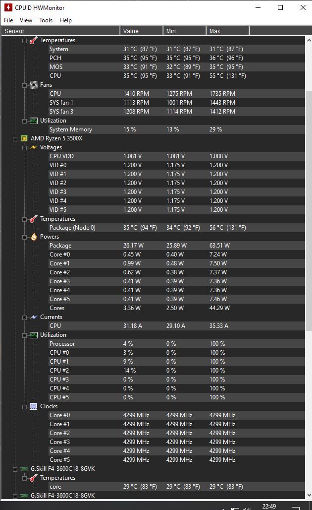Collapse the Powers group
This screenshot has width=312, height=510.
(x=24, y=237)
